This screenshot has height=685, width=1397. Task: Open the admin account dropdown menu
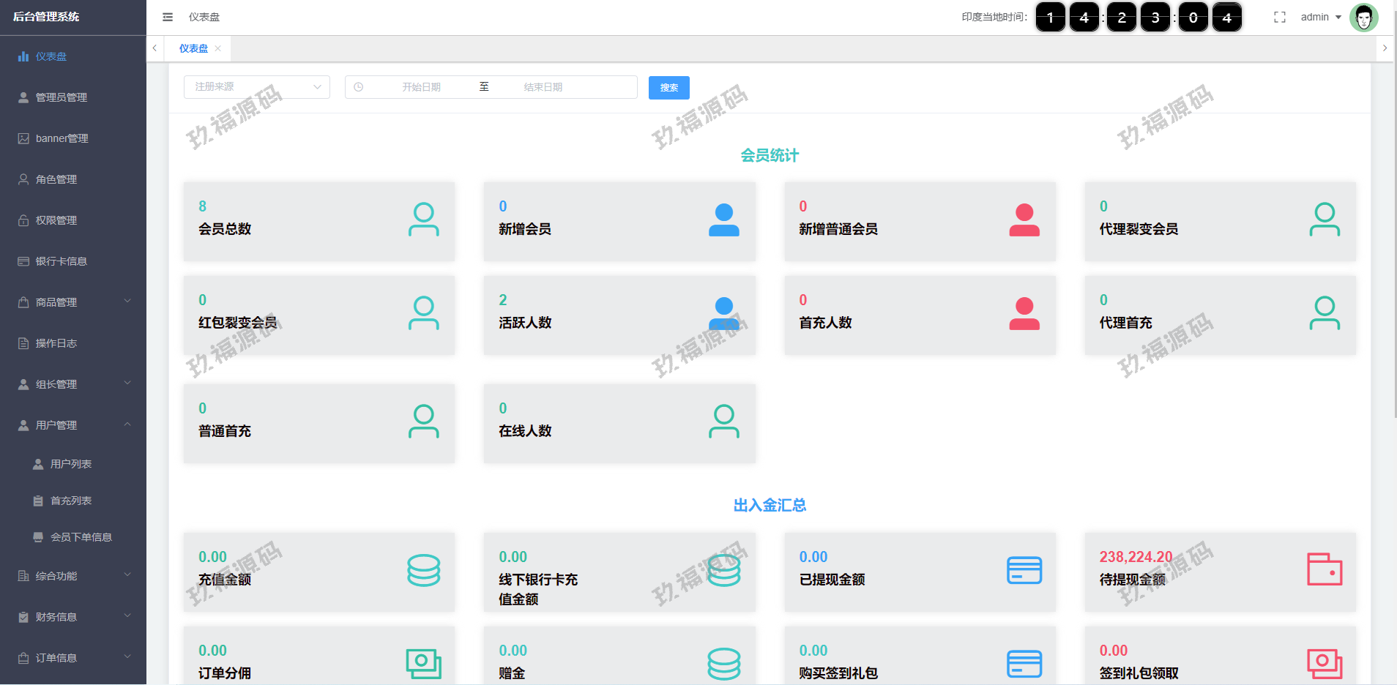click(x=1320, y=17)
